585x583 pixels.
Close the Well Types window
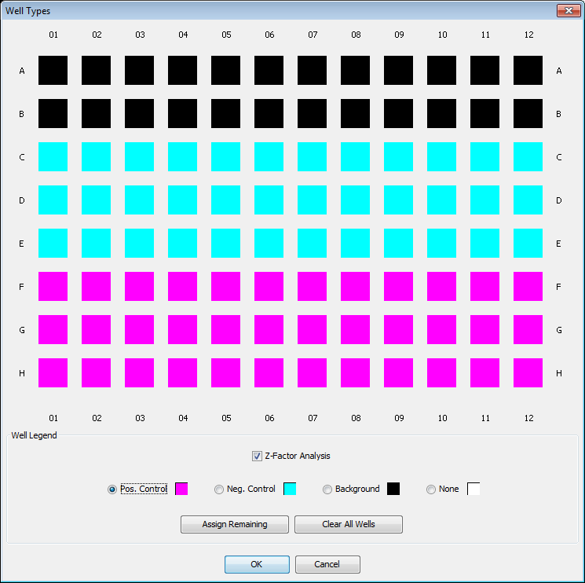click(569, 11)
